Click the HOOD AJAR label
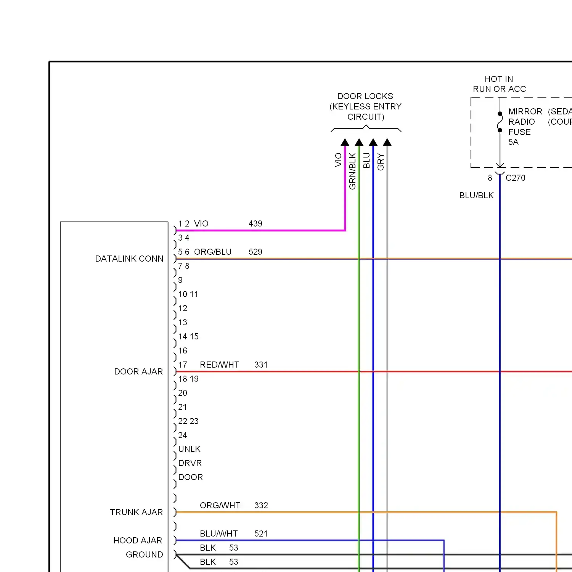The height and width of the screenshot is (572, 572). pyautogui.click(x=138, y=540)
